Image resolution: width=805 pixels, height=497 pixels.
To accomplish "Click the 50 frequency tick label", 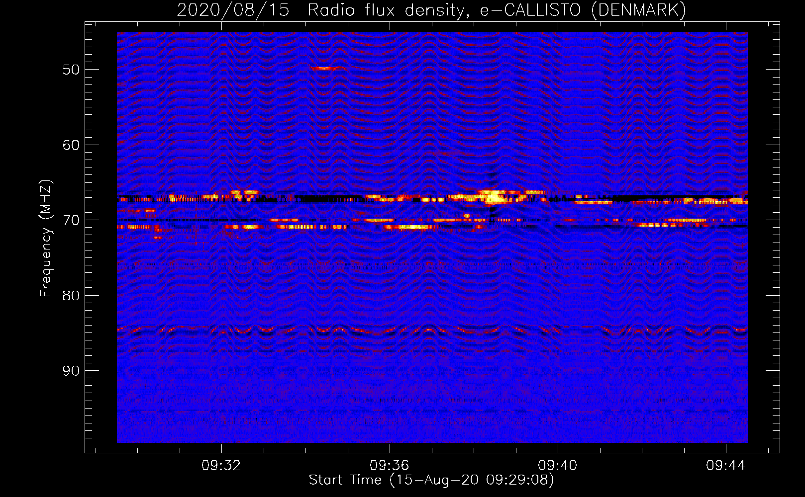I will [x=71, y=70].
